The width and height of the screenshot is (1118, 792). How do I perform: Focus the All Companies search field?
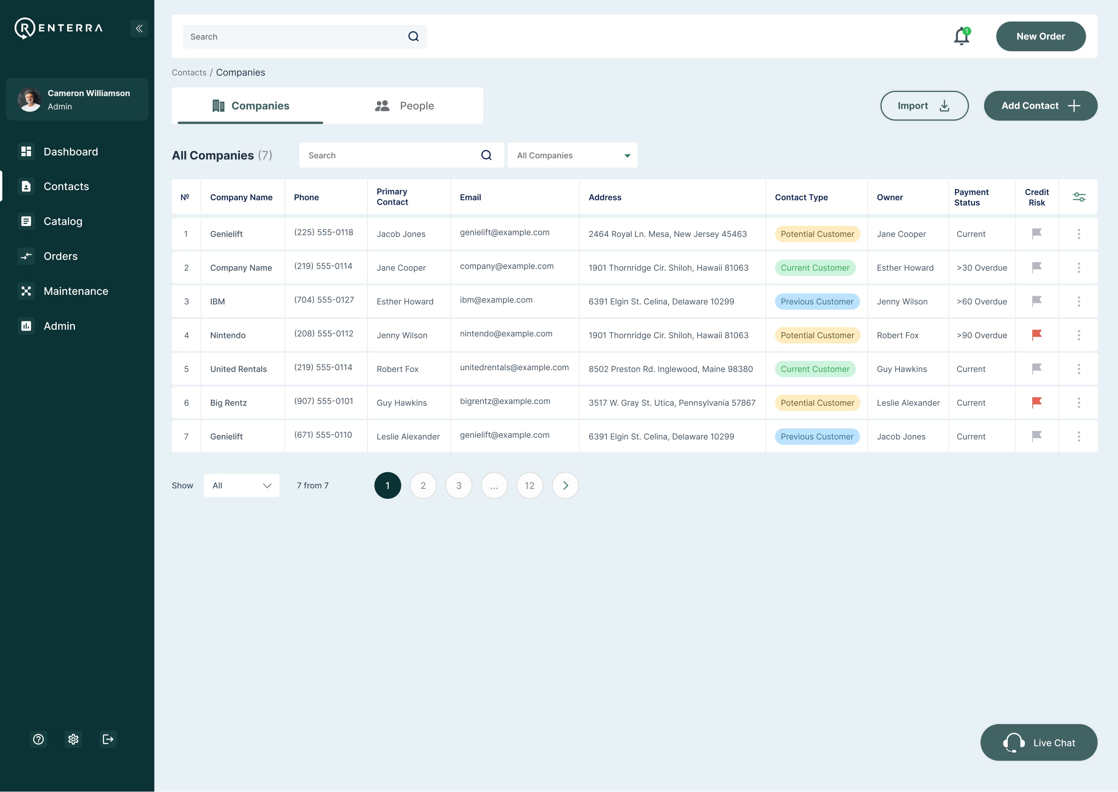pyautogui.click(x=401, y=155)
